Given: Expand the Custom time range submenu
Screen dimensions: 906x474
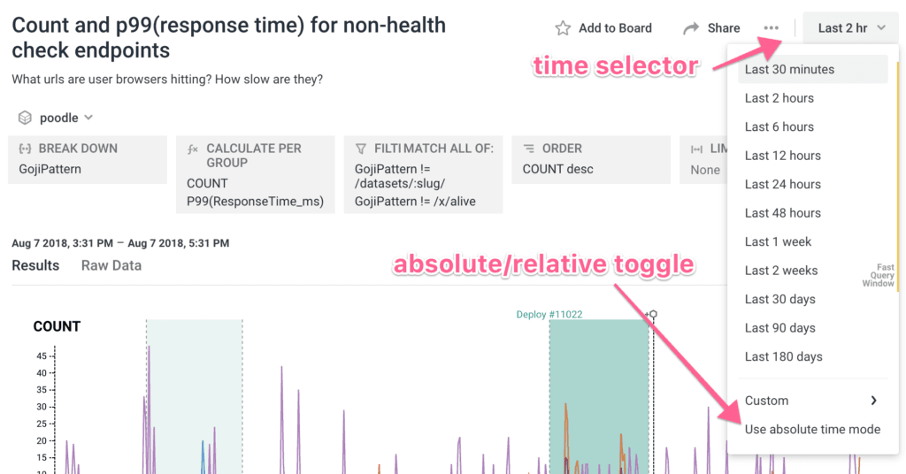Looking at the screenshot, I should click(x=873, y=401).
